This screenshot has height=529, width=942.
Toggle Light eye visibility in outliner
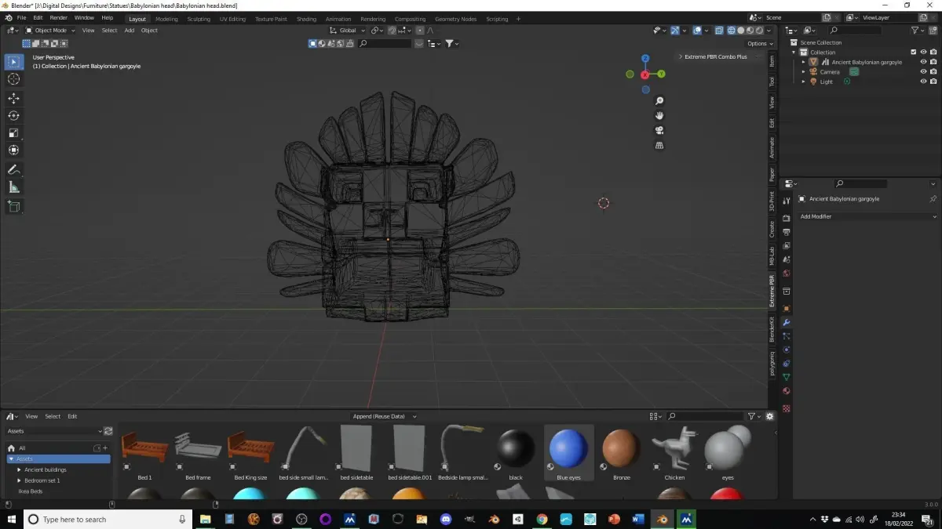pyautogui.click(x=923, y=82)
